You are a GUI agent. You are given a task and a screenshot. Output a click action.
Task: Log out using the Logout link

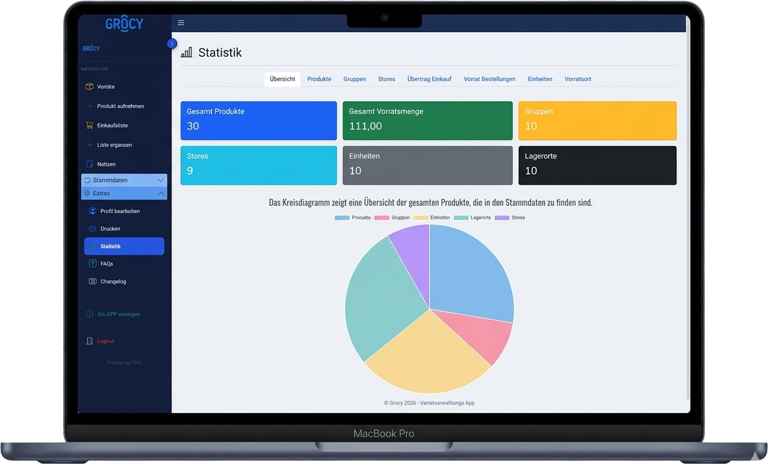click(x=105, y=340)
